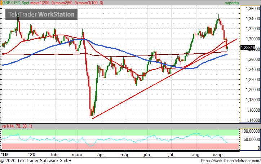Click the szept. month label

pyautogui.click(x=219, y=155)
